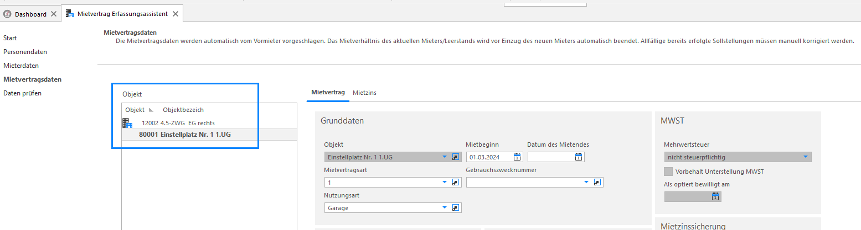
Task: Expand the Nutzungsart dropdown showing Garage
Action: pyautogui.click(x=444, y=208)
